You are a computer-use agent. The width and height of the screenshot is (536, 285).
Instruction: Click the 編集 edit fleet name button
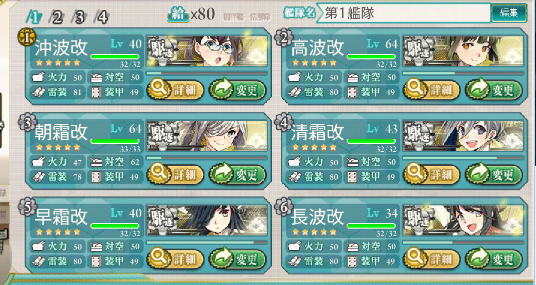[x=509, y=13]
